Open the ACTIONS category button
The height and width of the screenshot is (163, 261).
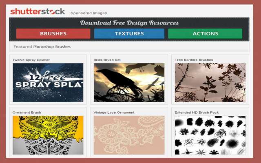click(x=205, y=33)
